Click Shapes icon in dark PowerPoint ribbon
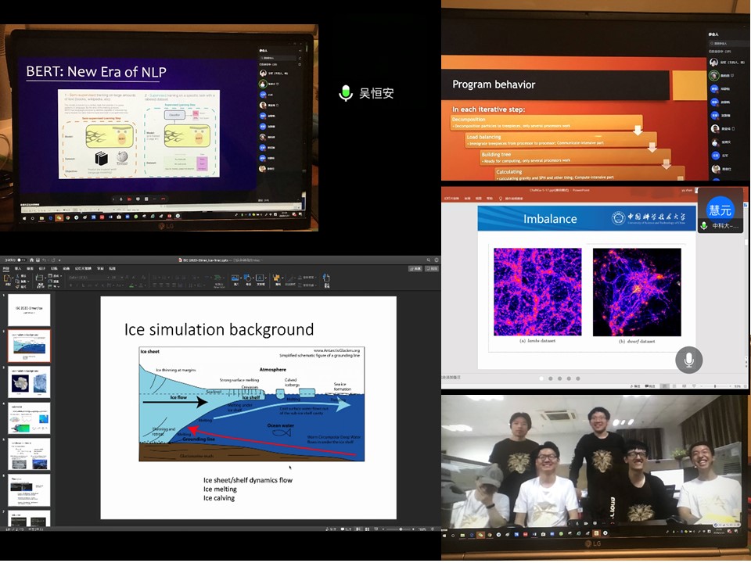 pos(248,278)
